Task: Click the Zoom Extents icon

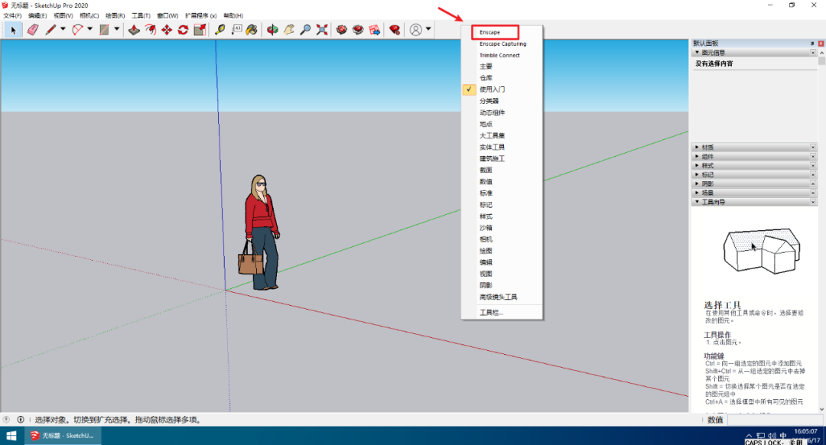Action: click(x=322, y=30)
